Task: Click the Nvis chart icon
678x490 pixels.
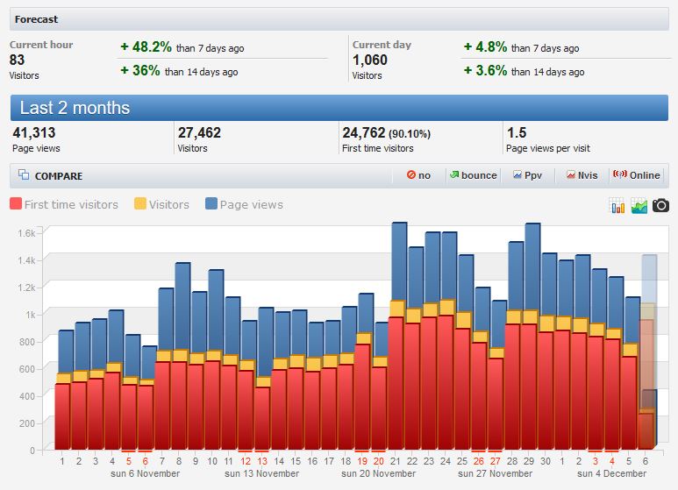Action: (571, 174)
